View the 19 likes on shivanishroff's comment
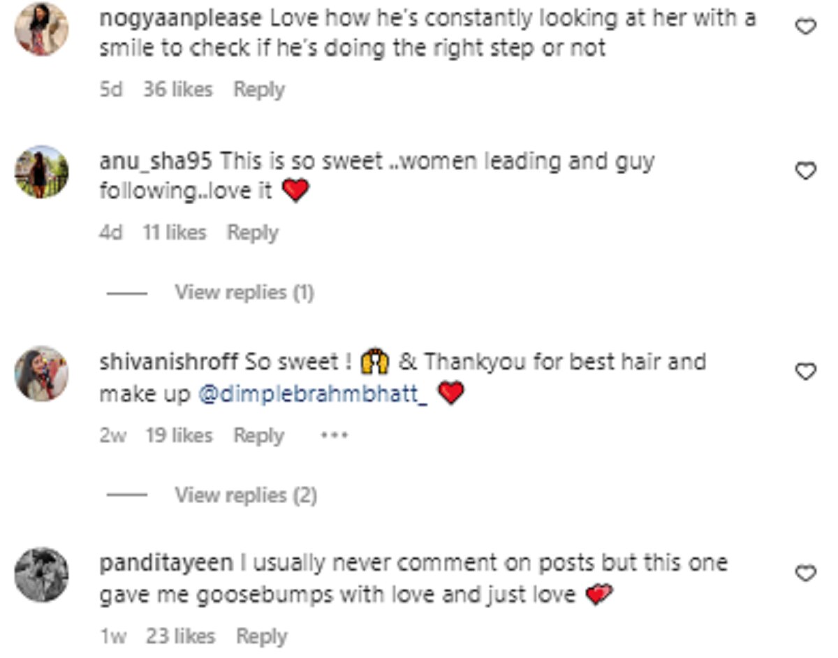The height and width of the screenshot is (658, 838). coord(179,436)
